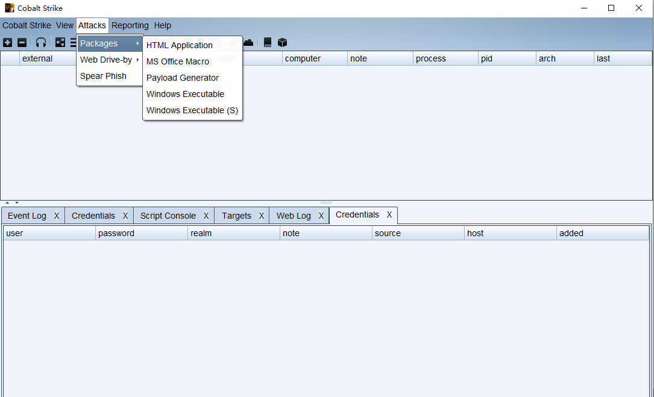Open the Cobalt Strike menu
Image resolution: width=654 pixels, height=397 pixels.
(27, 25)
